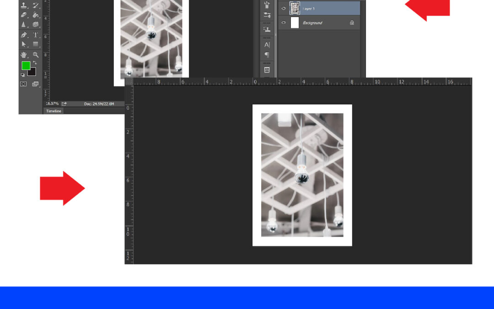Click the Background layer lock icon
This screenshot has height=309, width=494.
(x=352, y=22)
